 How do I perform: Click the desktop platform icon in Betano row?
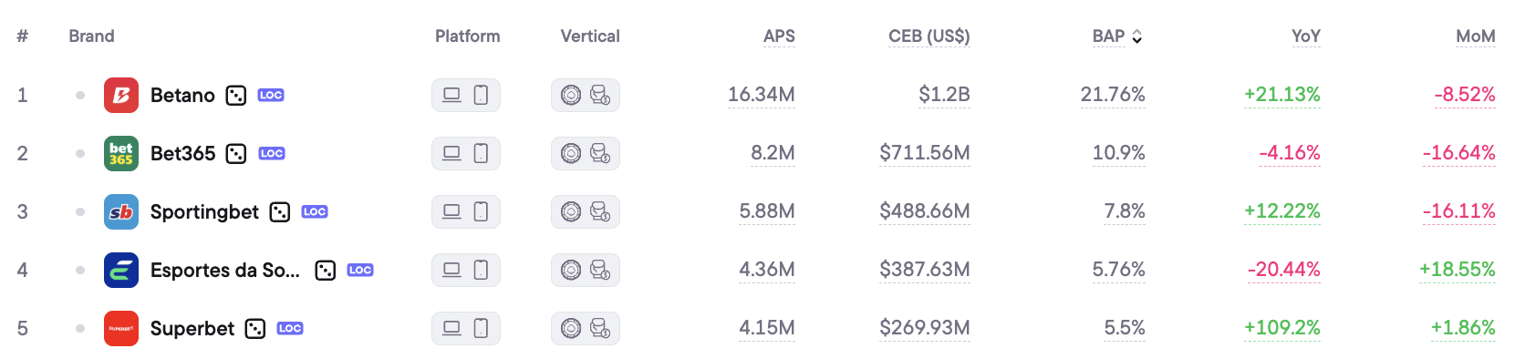pos(451,95)
